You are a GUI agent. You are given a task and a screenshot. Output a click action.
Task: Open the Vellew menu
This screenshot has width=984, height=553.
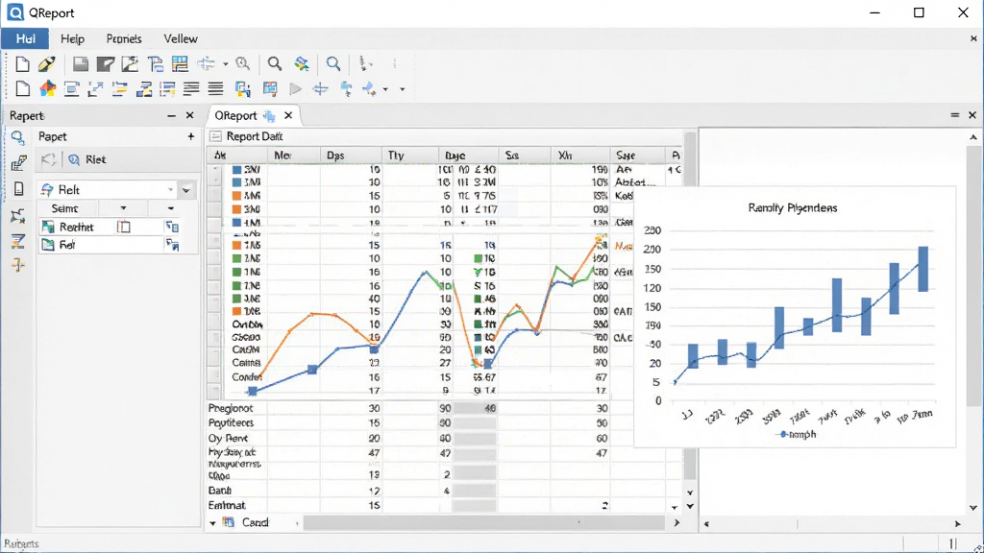pyautogui.click(x=181, y=38)
